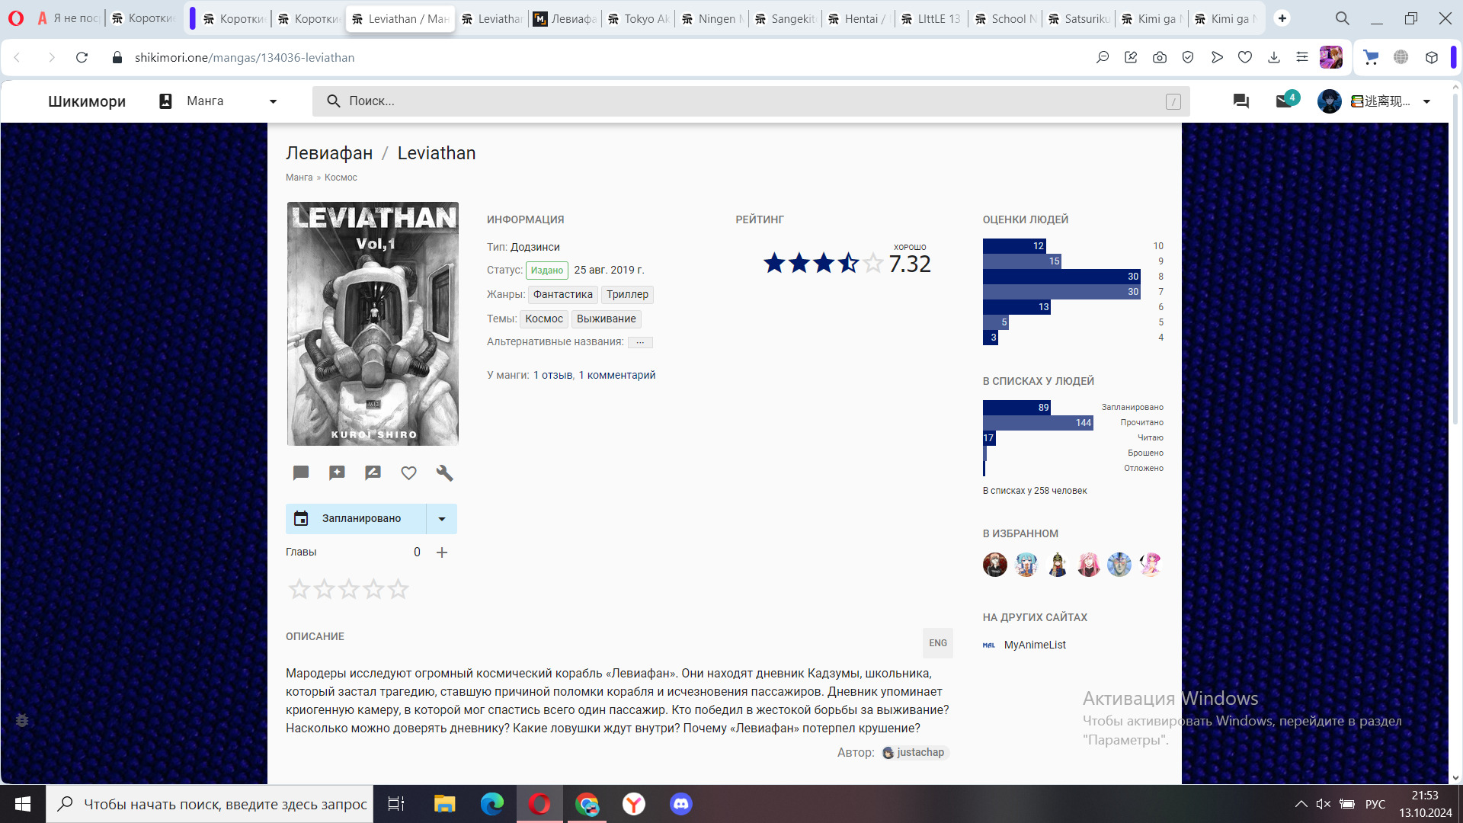Open Discord from the taskbar
1463x823 pixels.
coord(680,804)
